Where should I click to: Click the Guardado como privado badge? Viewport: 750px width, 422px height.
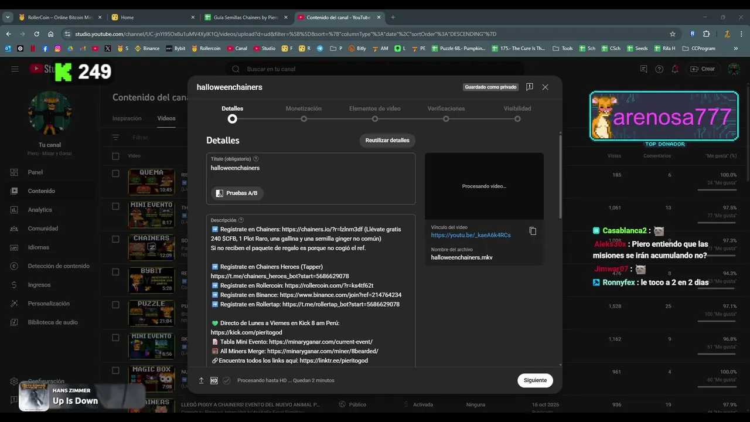490,87
